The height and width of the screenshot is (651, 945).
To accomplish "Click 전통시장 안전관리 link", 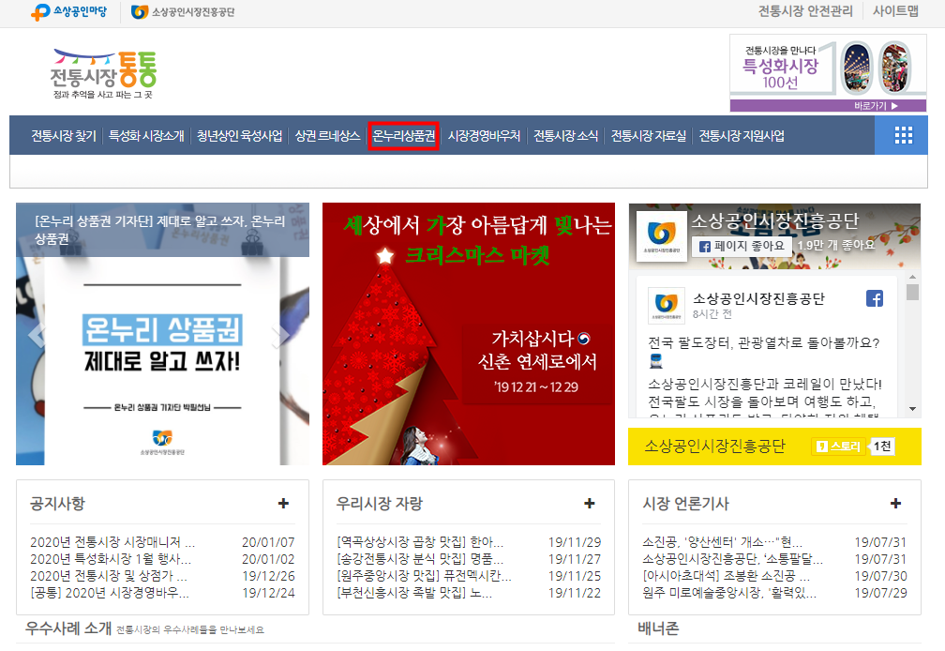I will click(806, 11).
